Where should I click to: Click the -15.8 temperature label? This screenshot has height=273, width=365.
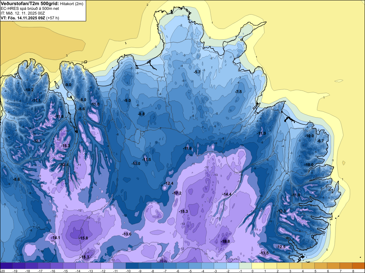click(83, 238)
